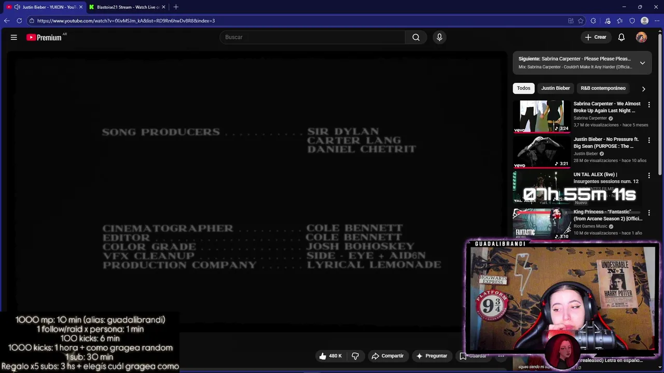The width and height of the screenshot is (664, 373).
Task: Open the notifications bell
Action: point(621,37)
